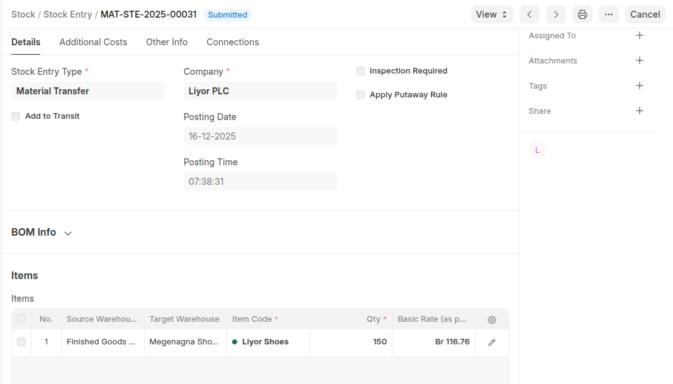Enable the Apply Putaway Rule checkbox
This screenshot has width=673, height=384.
[x=360, y=95]
